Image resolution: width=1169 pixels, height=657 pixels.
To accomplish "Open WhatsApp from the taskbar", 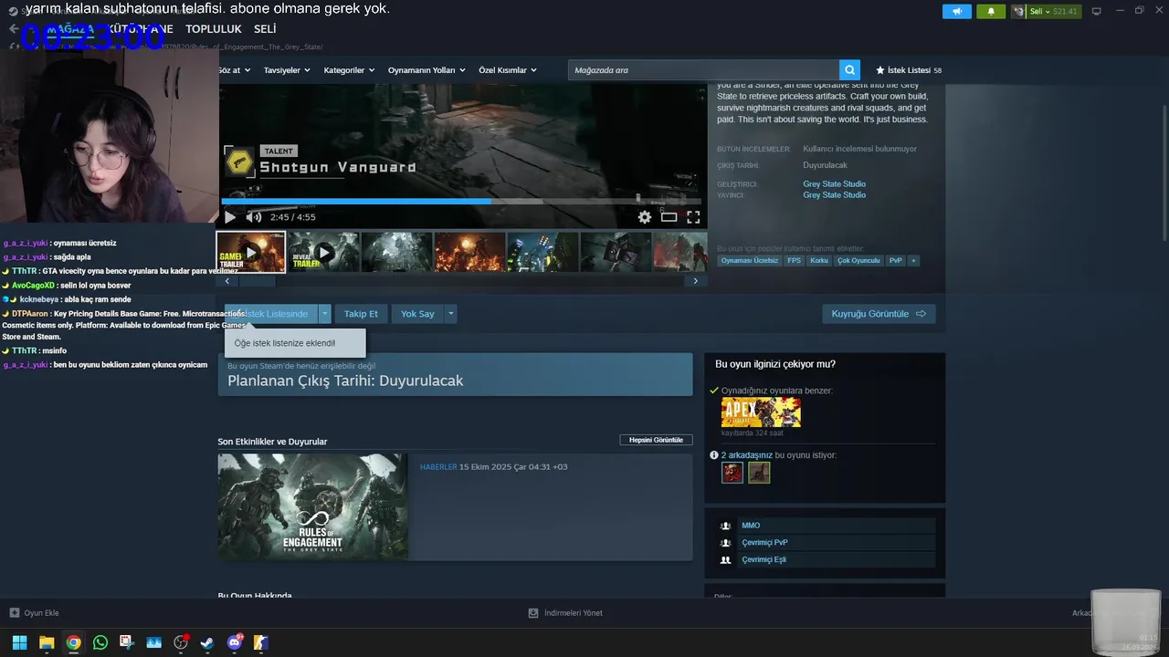I will point(100,642).
